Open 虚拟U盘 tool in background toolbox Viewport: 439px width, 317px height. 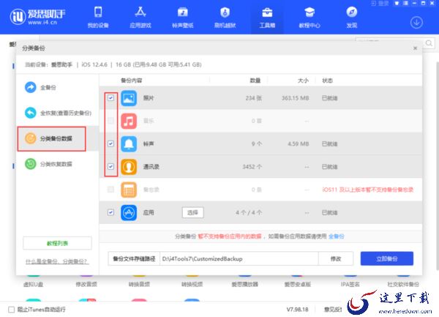pyautogui.click(x=33, y=284)
